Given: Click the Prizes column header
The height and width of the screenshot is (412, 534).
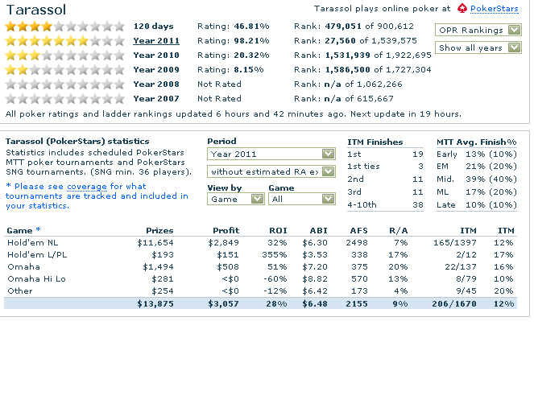Looking at the screenshot, I should point(159,231).
